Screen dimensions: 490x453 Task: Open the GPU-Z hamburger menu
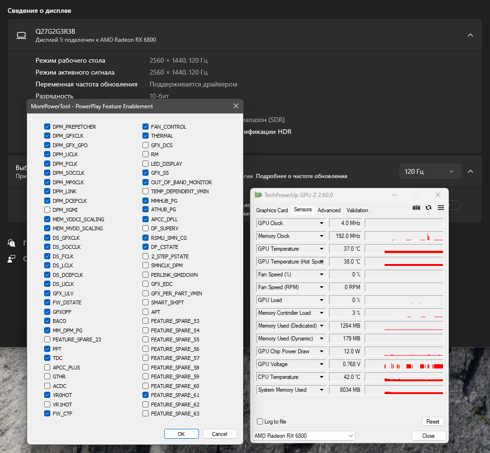coord(441,208)
